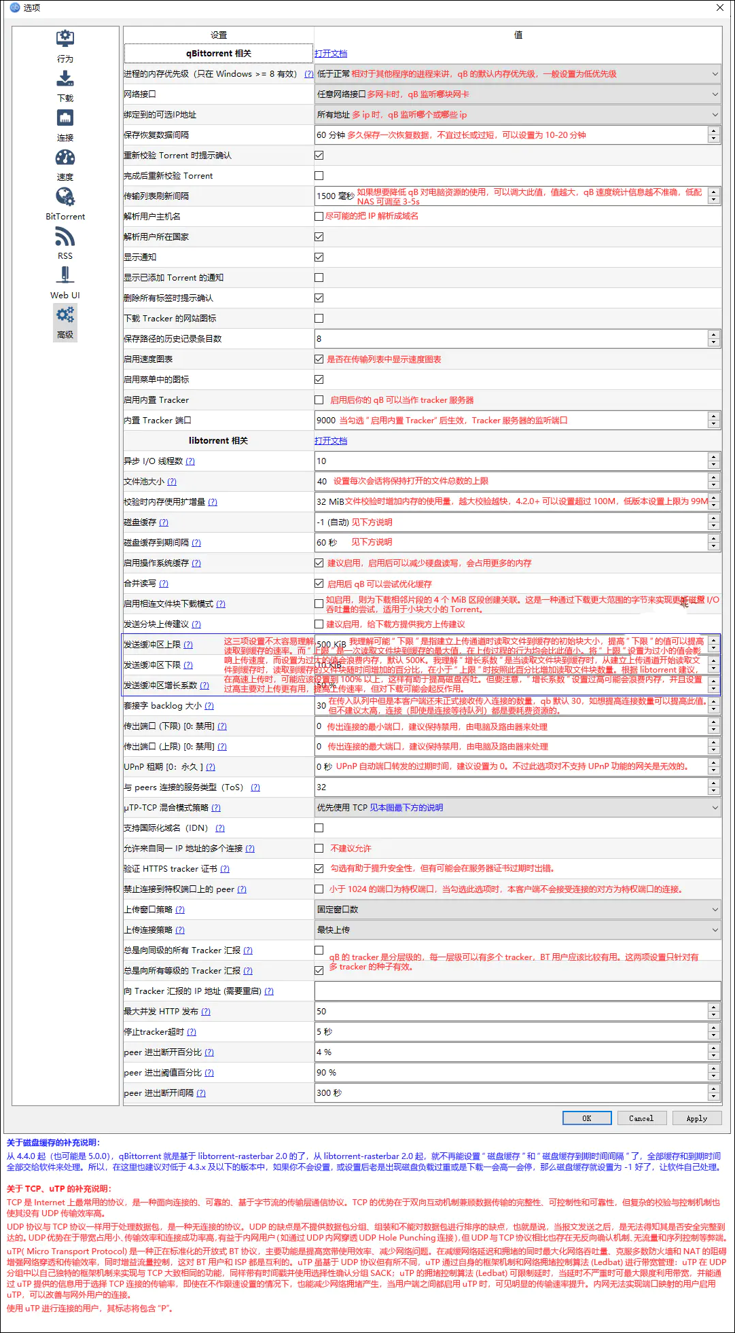Toggle 完成后重新校验 Torrent checkbox

(x=319, y=176)
